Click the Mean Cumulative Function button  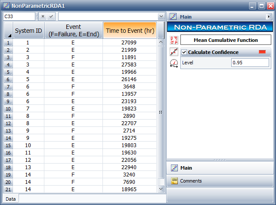(x=225, y=40)
